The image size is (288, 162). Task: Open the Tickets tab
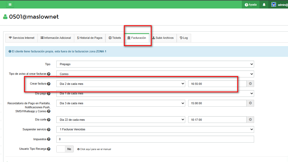pos(115,38)
